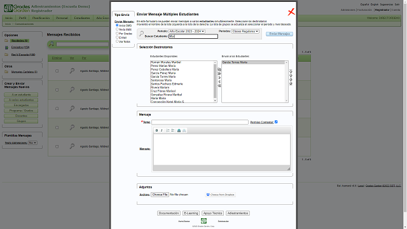The image size is (407, 229).
Task: Click folder icon next to Recibidos in background
Action: [x=6, y=41]
